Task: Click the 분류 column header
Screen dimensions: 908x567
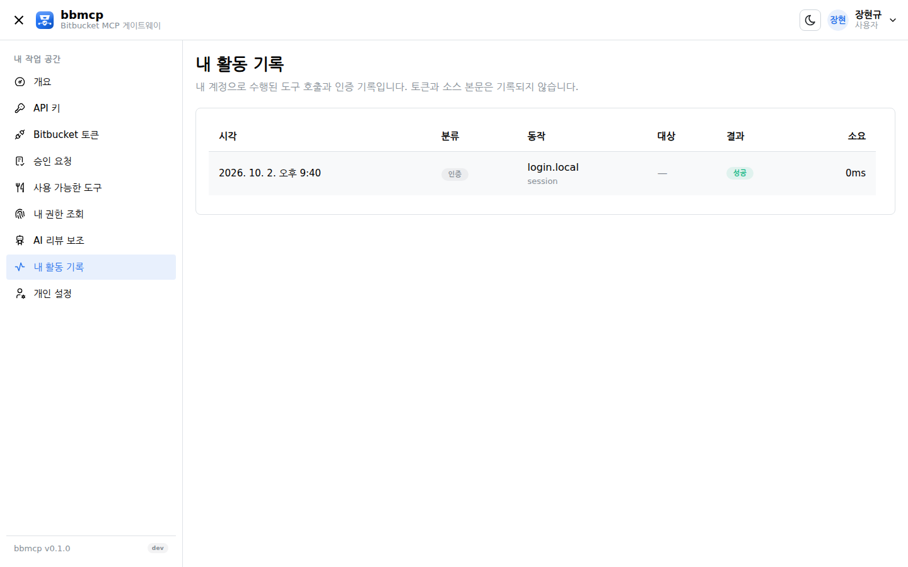Action: click(x=450, y=136)
